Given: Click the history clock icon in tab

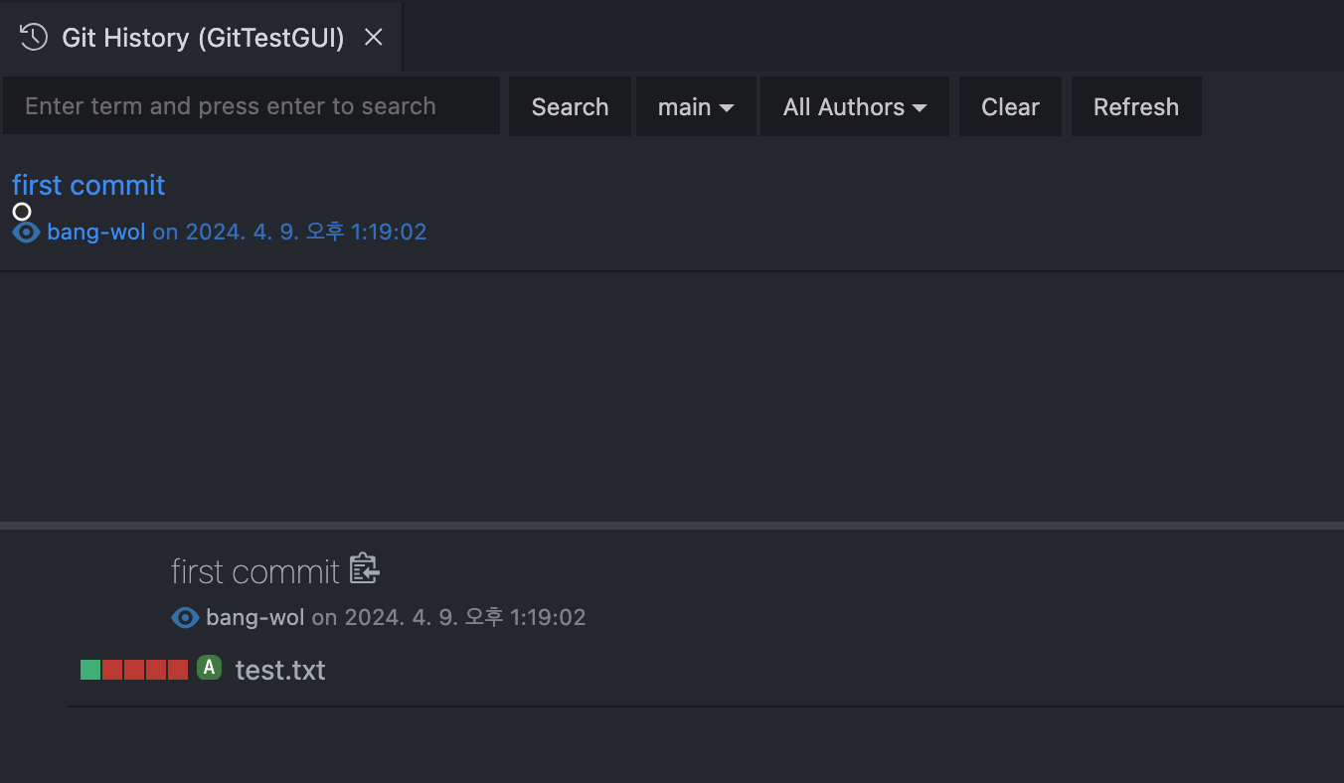Looking at the screenshot, I should coord(34,38).
